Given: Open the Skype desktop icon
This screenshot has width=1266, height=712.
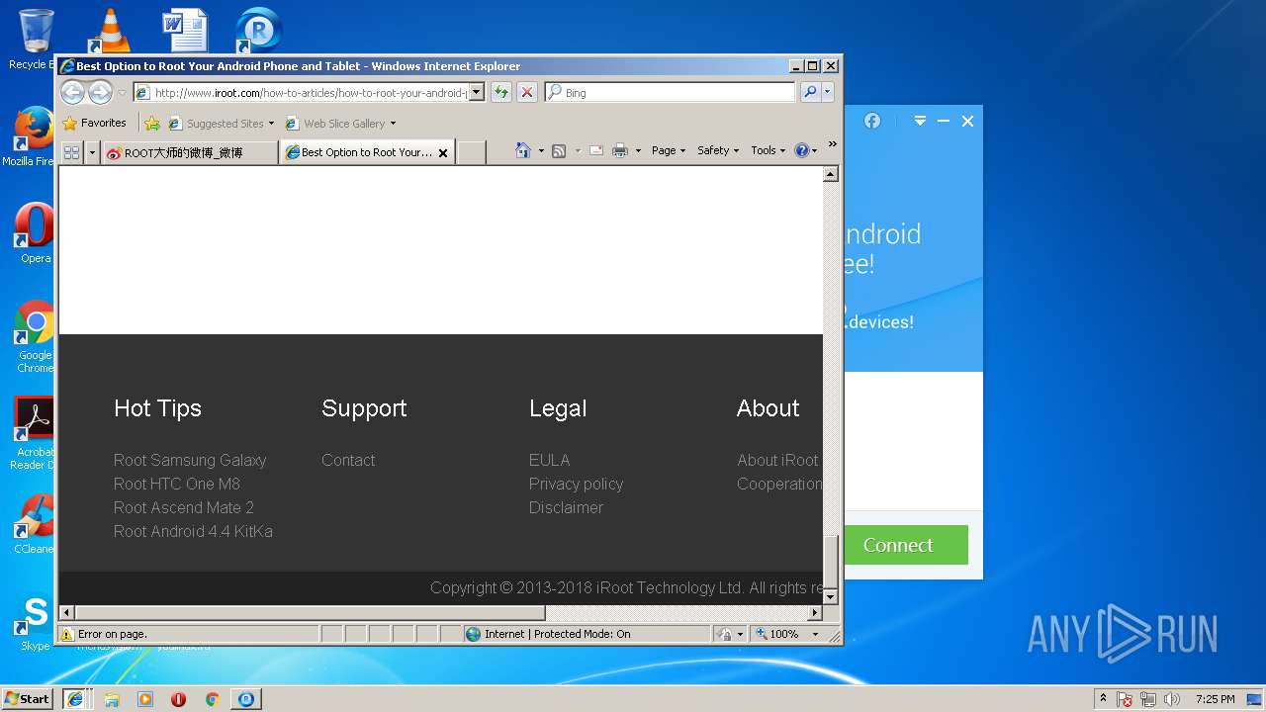Looking at the screenshot, I should (35, 623).
